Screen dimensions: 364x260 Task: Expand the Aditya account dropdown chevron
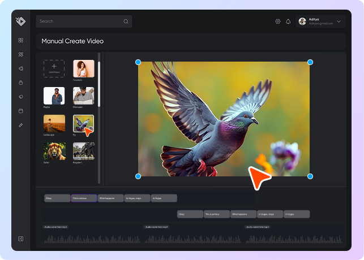pyautogui.click(x=339, y=21)
